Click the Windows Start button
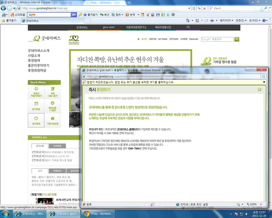 coord(6,214)
